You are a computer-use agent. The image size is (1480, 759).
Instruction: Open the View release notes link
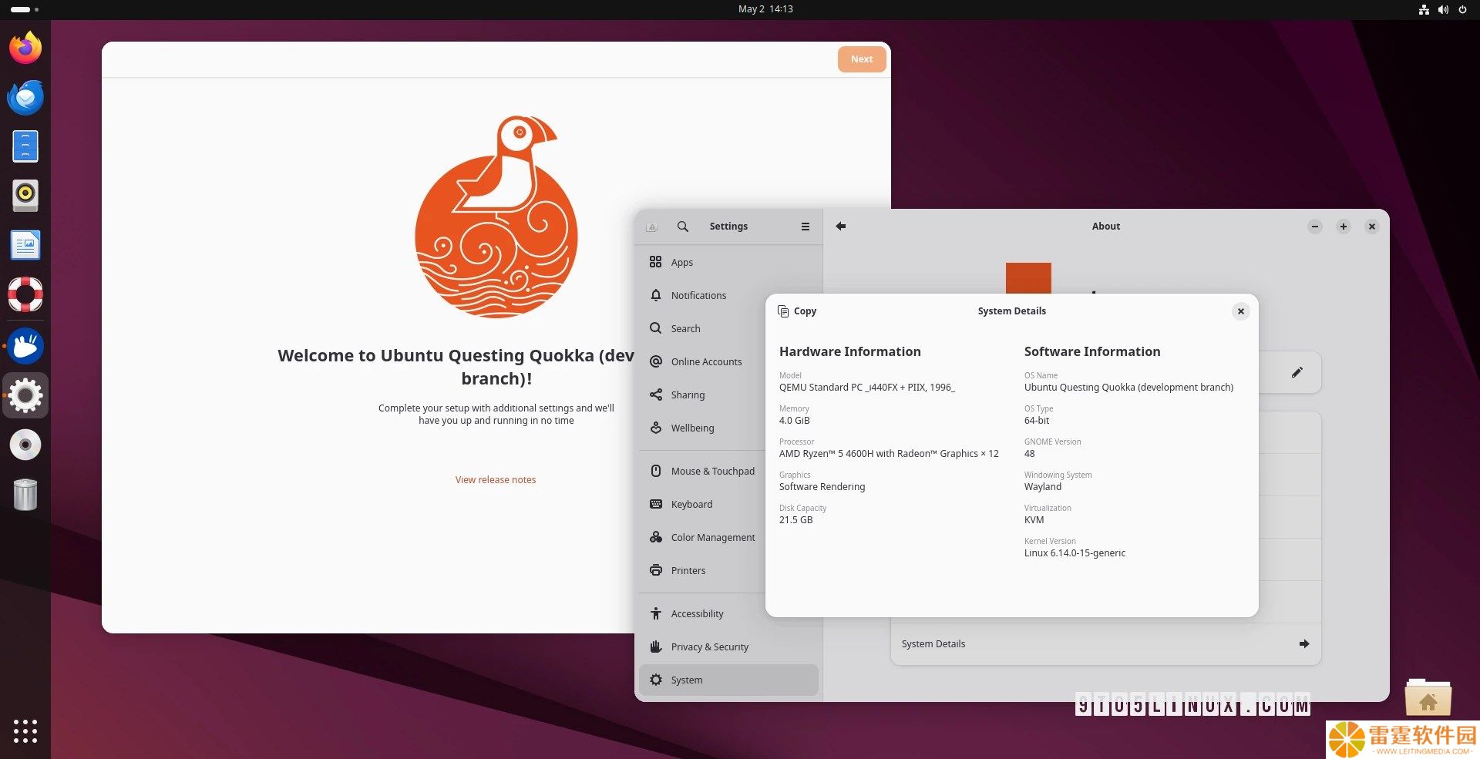point(496,479)
